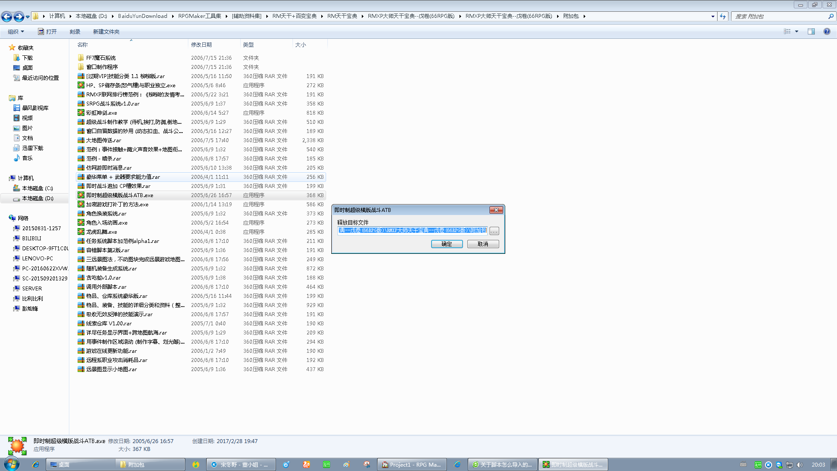Select the 彩虹神剑.exe application icon
This screenshot has height=471, width=837.
tap(81, 113)
